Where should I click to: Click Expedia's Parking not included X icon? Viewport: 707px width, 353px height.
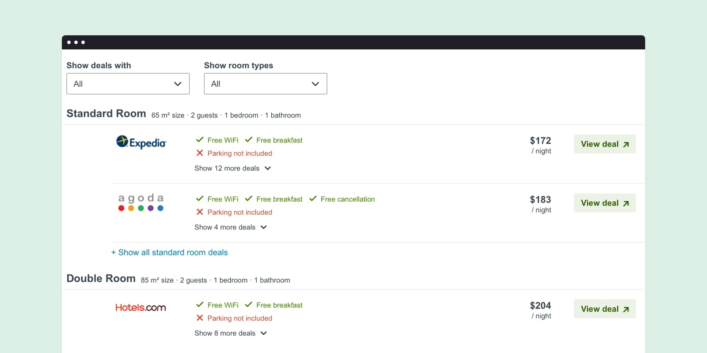[200, 153]
